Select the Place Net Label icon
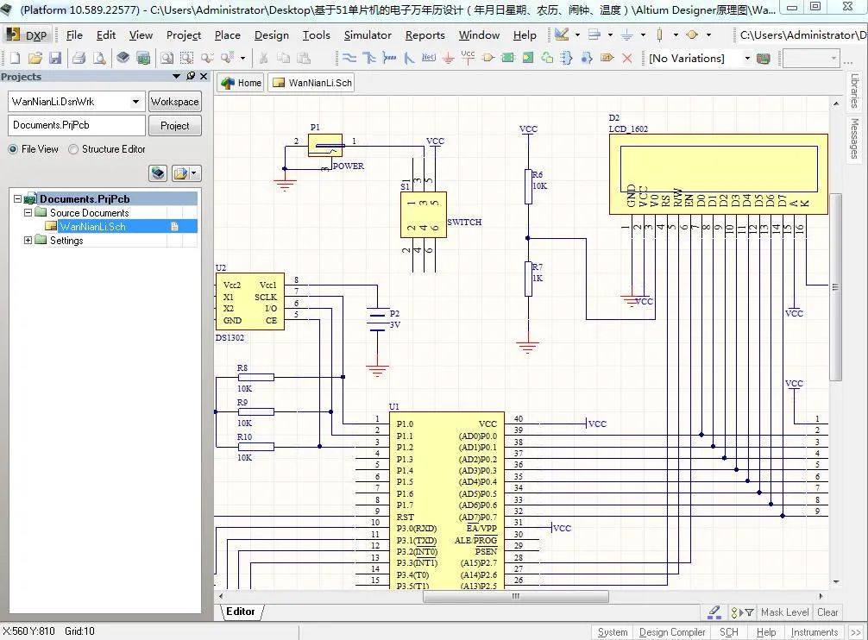 coord(428,59)
